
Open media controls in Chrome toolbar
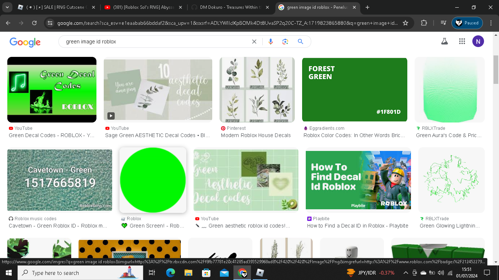(x=443, y=23)
